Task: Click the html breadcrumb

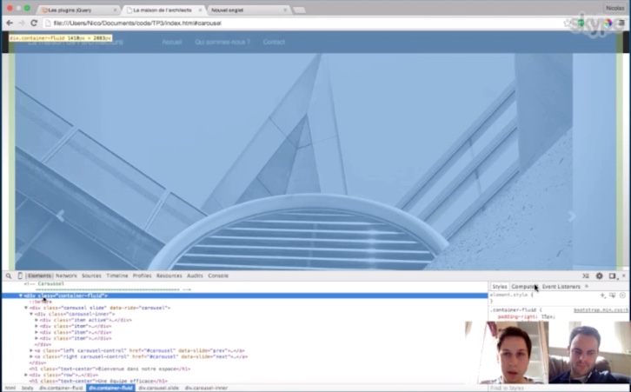Action: point(10,388)
